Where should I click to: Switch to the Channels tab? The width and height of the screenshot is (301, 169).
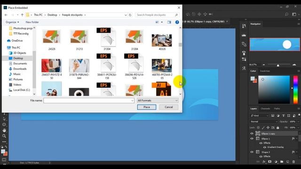[x=265, y=108]
